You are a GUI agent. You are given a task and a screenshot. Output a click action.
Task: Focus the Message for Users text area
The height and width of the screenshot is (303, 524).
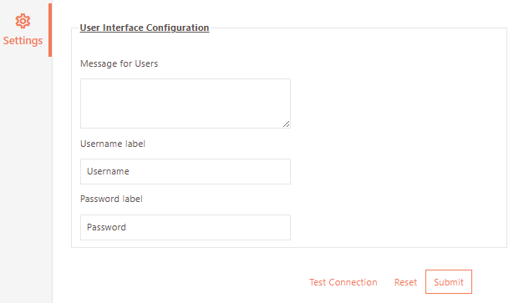click(186, 104)
